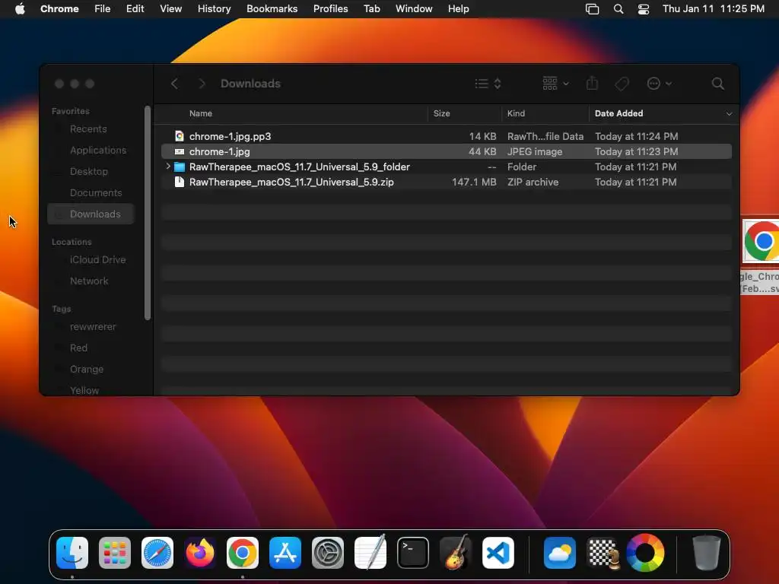Image resolution: width=779 pixels, height=584 pixels.
Task: Select RawTherapee_macOS_11.7_Universal_5.9_folder
Action: coord(446,167)
